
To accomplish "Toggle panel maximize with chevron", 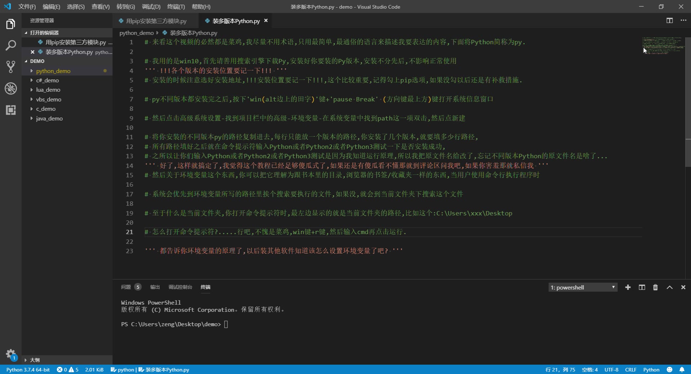I will (669, 287).
